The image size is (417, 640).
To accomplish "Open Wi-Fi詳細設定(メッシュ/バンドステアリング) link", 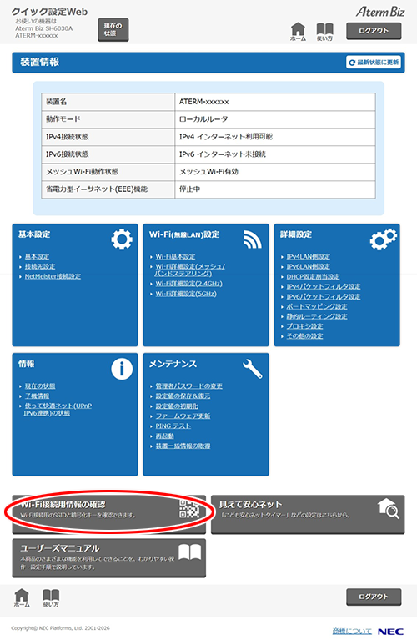I will tap(189, 270).
